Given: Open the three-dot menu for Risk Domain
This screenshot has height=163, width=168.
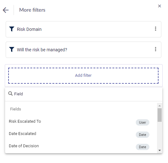Looking at the screenshot, I should pyautogui.click(x=156, y=29).
